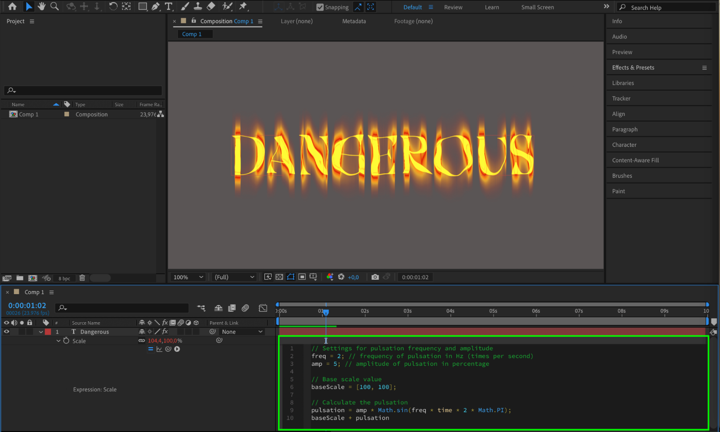Select the Zoom tool
The height and width of the screenshot is (432, 720).
(54, 6)
